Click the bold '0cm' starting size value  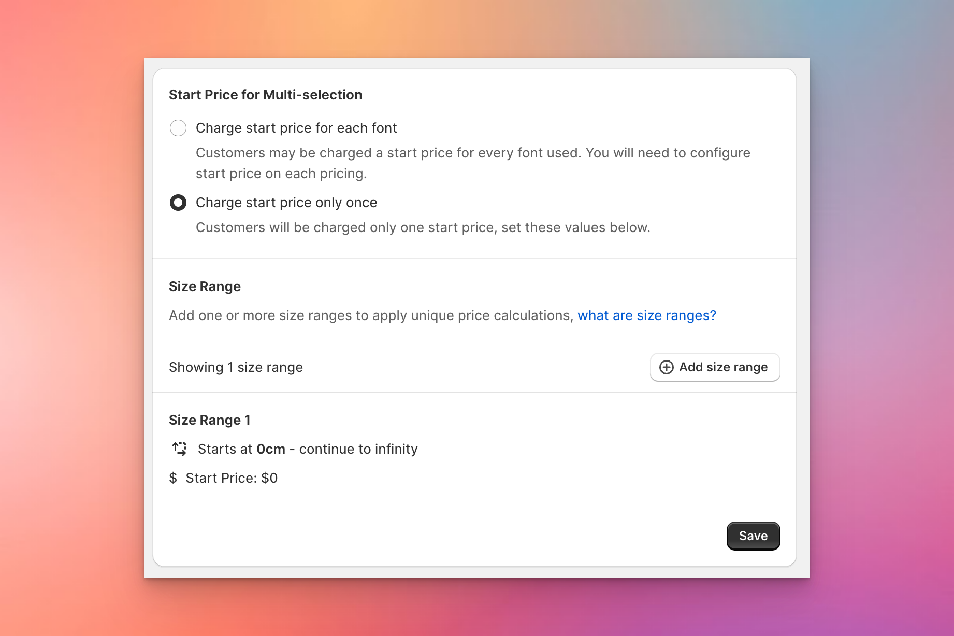[x=271, y=449]
